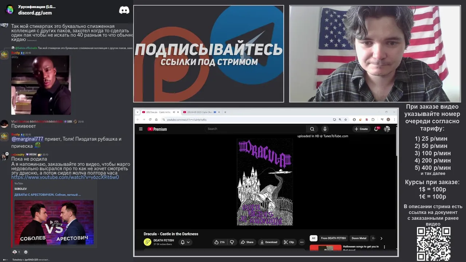The image size is (466, 262).
Task: Expand the browser tab search chevron
Action: 137,112
